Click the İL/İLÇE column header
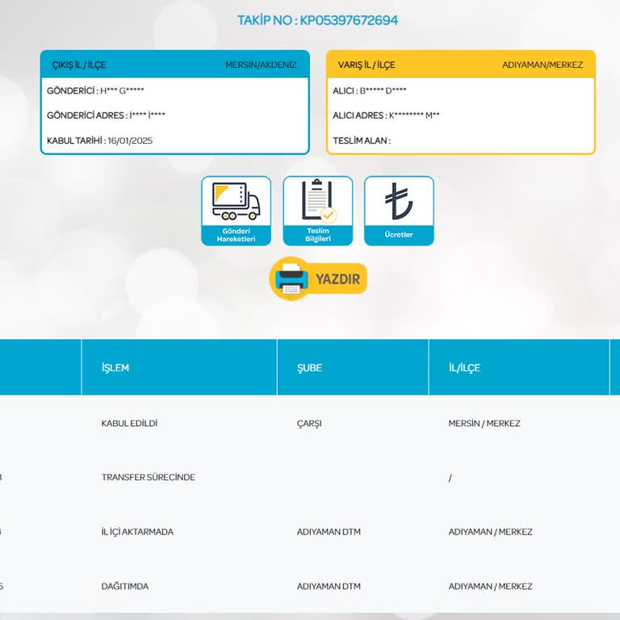Viewport: 620px width, 620px height. 464,368
